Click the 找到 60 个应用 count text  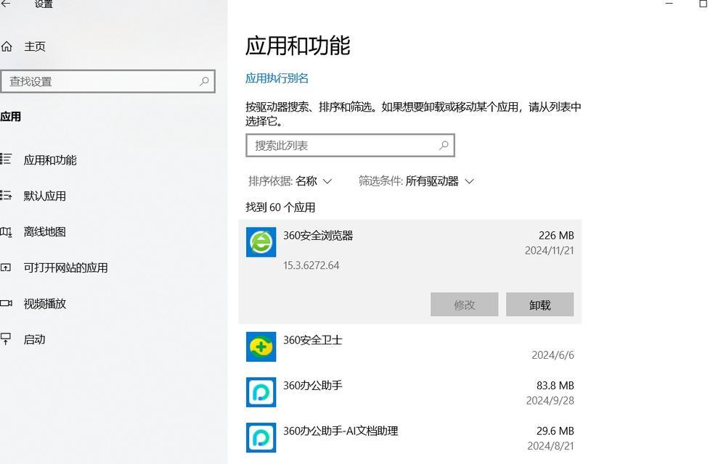(x=280, y=207)
